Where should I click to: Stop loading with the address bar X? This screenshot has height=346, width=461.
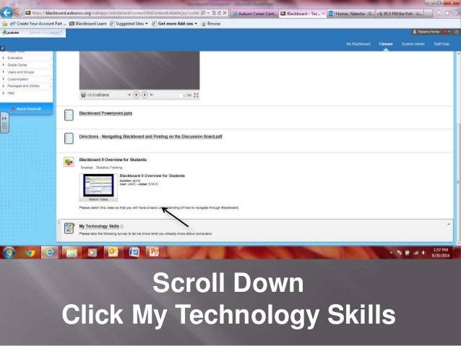225,13
